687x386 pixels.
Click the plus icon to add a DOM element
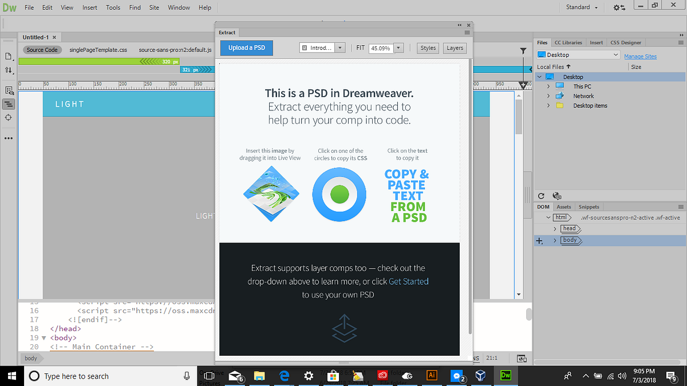(540, 240)
